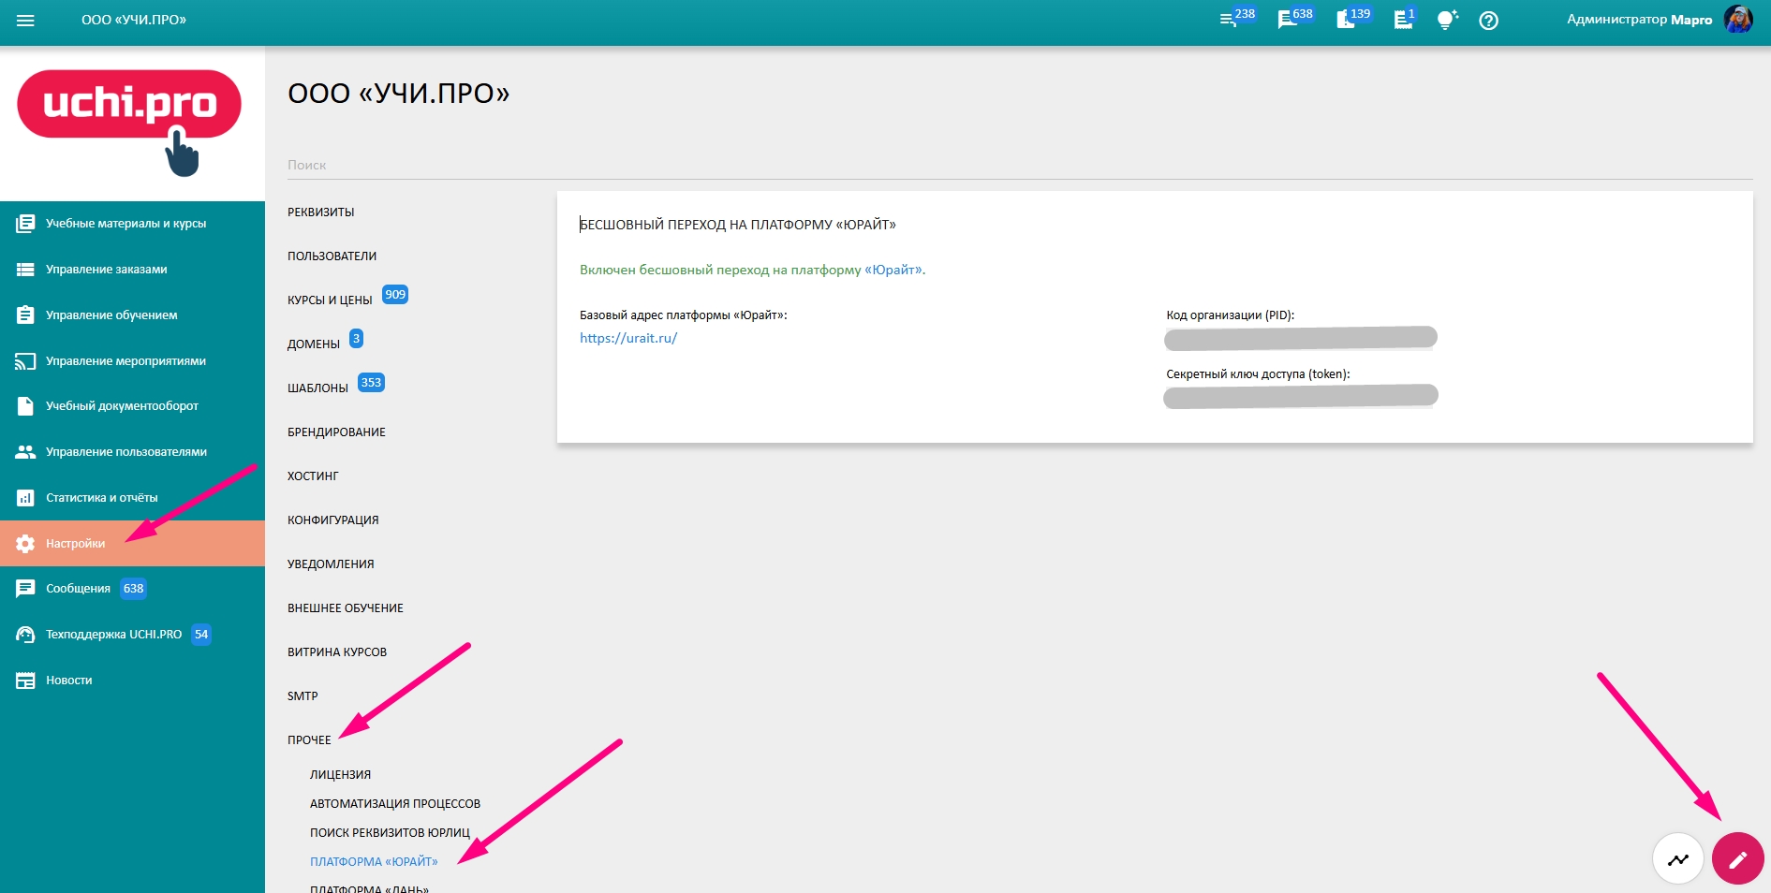Viewport: 1771px width, 893px height.
Task: Select ПЛАТФОРМА «ЮРАЙТ» item
Action: (x=374, y=862)
